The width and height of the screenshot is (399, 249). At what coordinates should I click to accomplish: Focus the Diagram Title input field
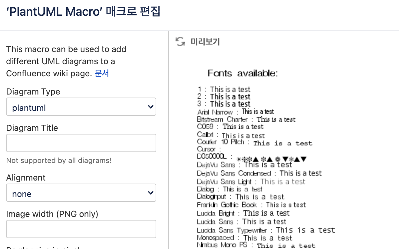81,143
